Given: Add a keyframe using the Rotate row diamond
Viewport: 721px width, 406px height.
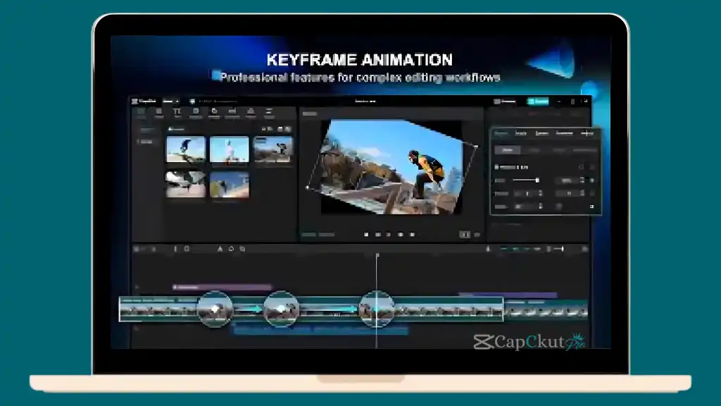Looking at the screenshot, I should [x=591, y=207].
